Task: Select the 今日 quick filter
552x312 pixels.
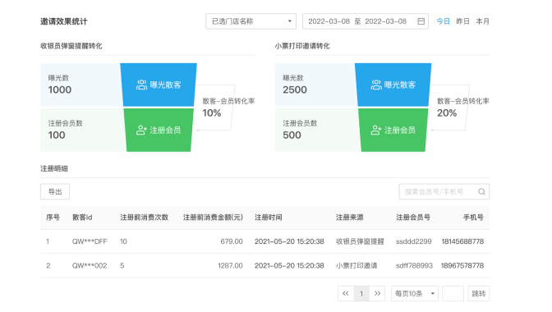Action: pos(443,21)
